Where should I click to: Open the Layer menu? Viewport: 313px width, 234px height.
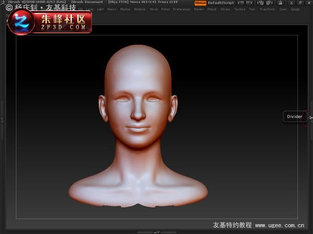[90, 9]
